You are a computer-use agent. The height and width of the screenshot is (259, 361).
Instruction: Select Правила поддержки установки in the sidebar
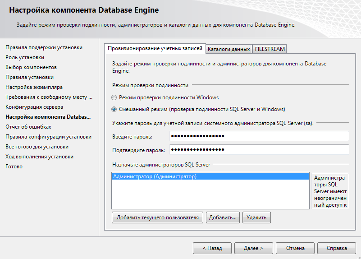tap(44, 47)
